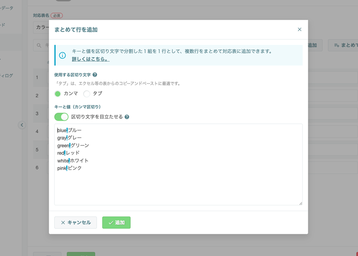Toggle 区切り文字を目立たせる switch off
Viewport: 358px width, 256px height.
tap(61, 117)
